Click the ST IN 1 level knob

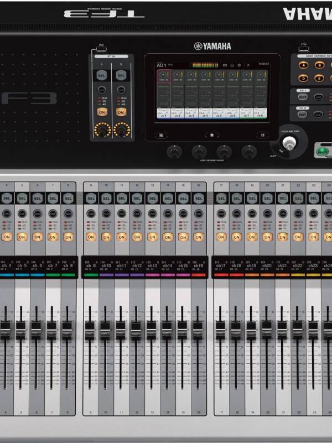point(102,130)
